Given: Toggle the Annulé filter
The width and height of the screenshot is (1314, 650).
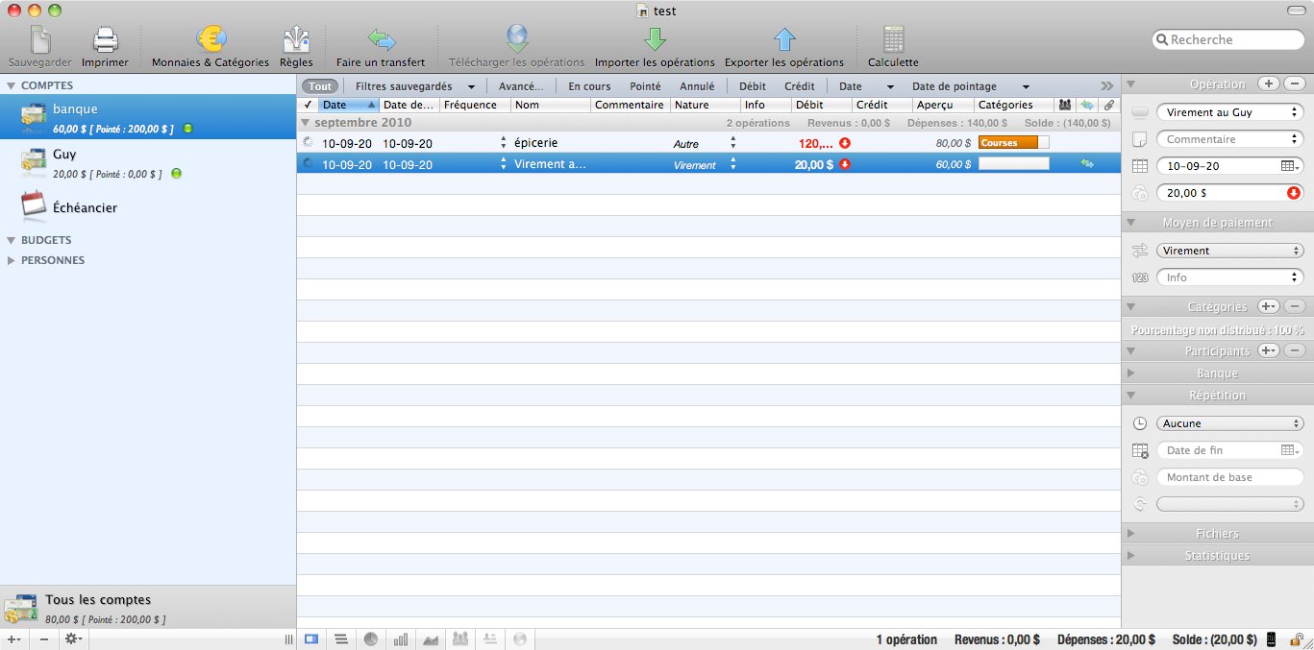Looking at the screenshot, I should (x=697, y=86).
